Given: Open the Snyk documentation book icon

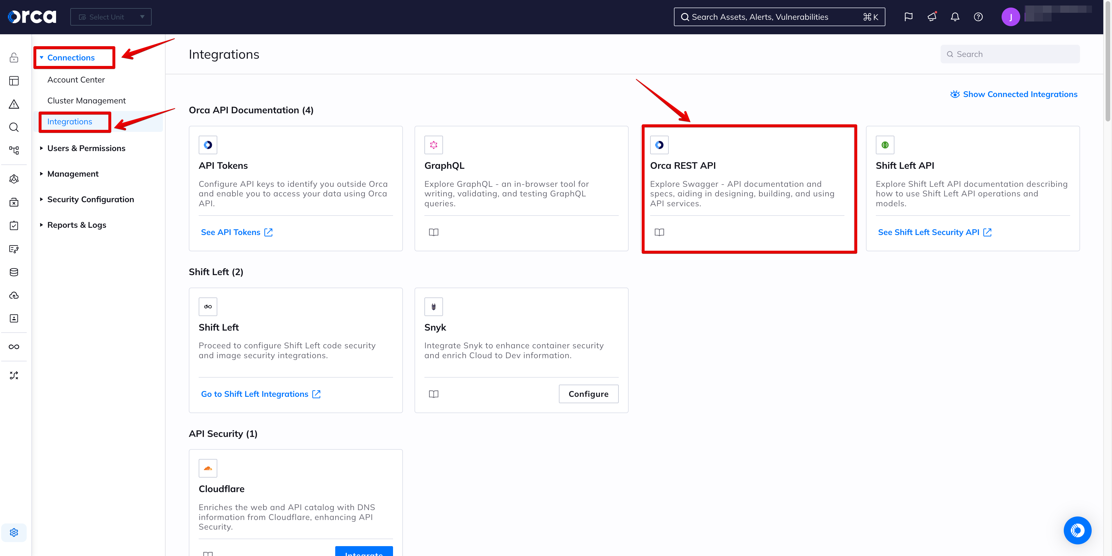Looking at the screenshot, I should coord(433,394).
